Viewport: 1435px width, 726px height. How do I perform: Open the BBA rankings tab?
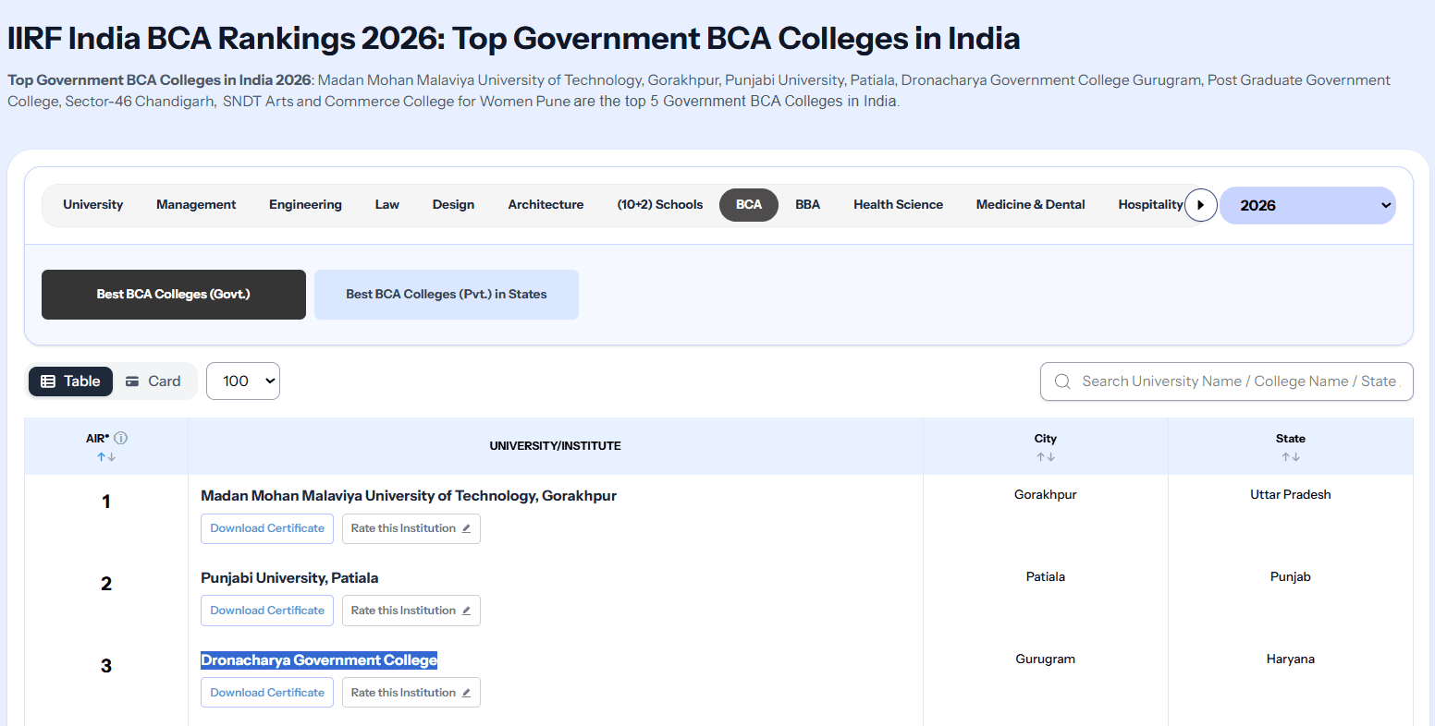tap(807, 205)
